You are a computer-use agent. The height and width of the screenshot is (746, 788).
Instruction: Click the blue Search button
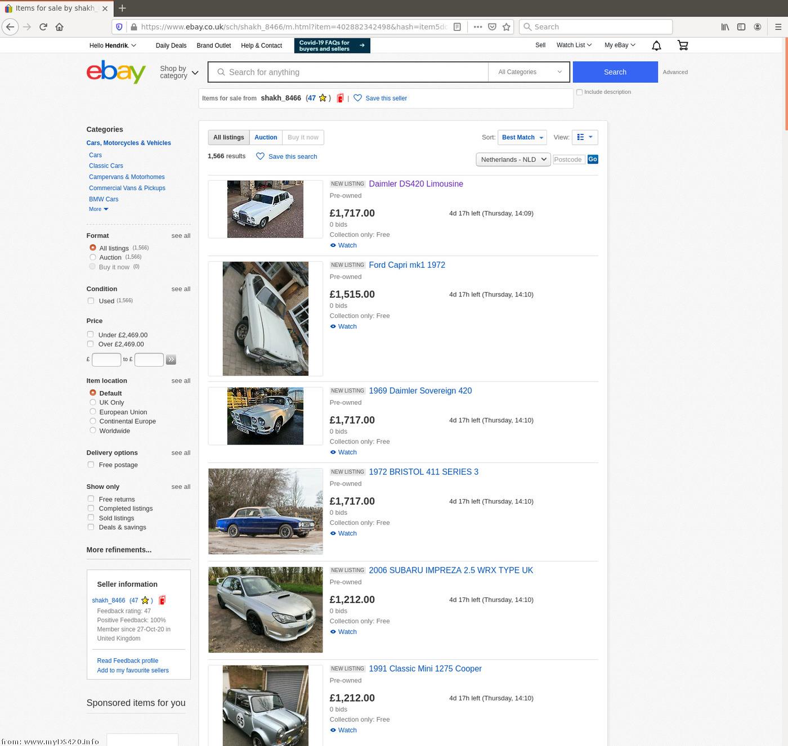(x=615, y=72)
